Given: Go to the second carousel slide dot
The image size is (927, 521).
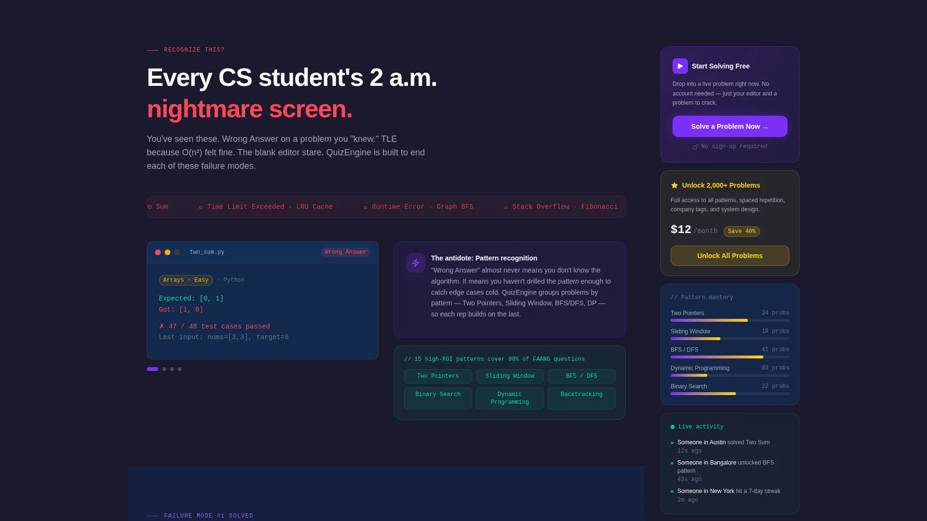Looking at the screenshot, I should click(x=164, y=369).
